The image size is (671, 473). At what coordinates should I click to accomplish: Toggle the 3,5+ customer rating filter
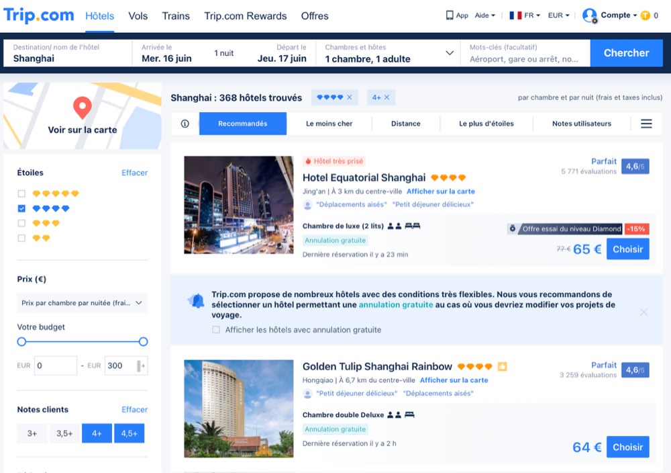click(64, 433)
